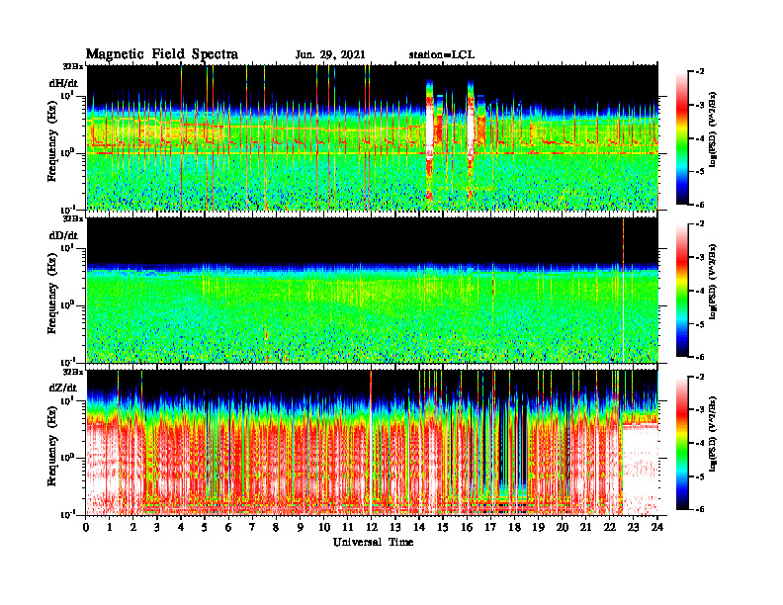Click hour "10" on the Universal Time axis
The height and width of the screenshot is (605, 783).
click(324, 528)
